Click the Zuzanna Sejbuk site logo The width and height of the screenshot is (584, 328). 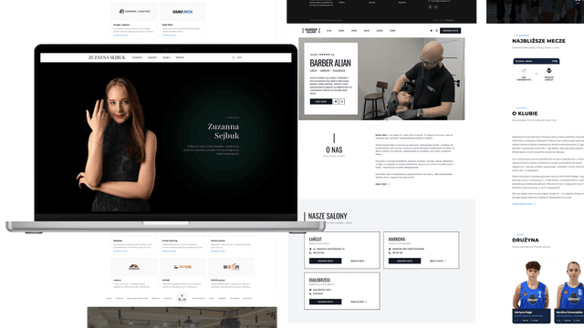coord(107,57)
